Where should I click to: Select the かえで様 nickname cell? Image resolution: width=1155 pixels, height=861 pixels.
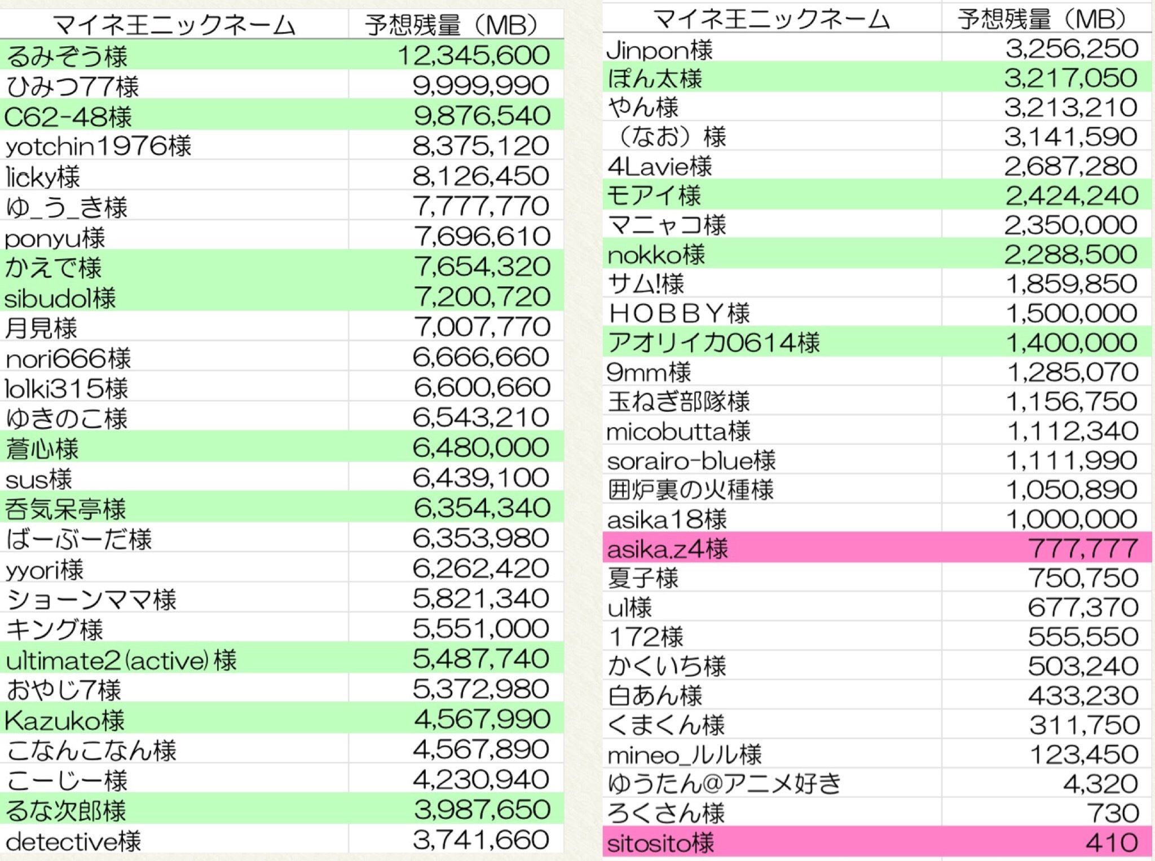click(54, 267)
